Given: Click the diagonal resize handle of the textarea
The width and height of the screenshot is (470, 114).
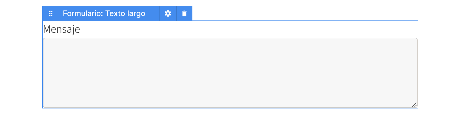Looking at the screenshot, I should point(414,105).
